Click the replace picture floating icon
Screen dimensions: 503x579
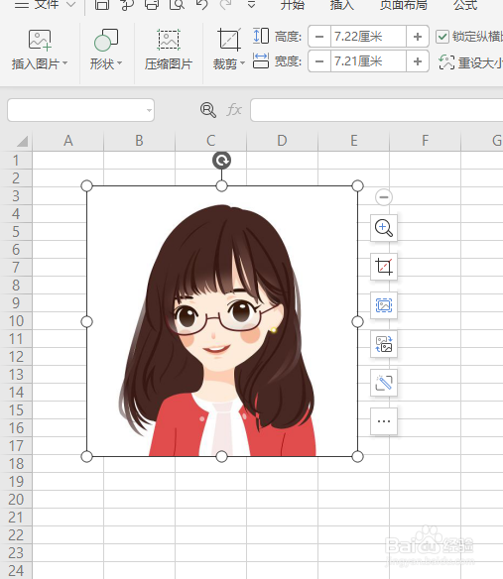(384, 344)
